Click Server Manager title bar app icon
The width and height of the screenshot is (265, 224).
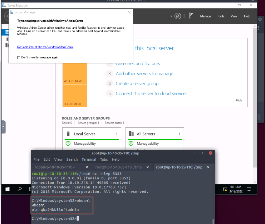(x=4, y=6)
